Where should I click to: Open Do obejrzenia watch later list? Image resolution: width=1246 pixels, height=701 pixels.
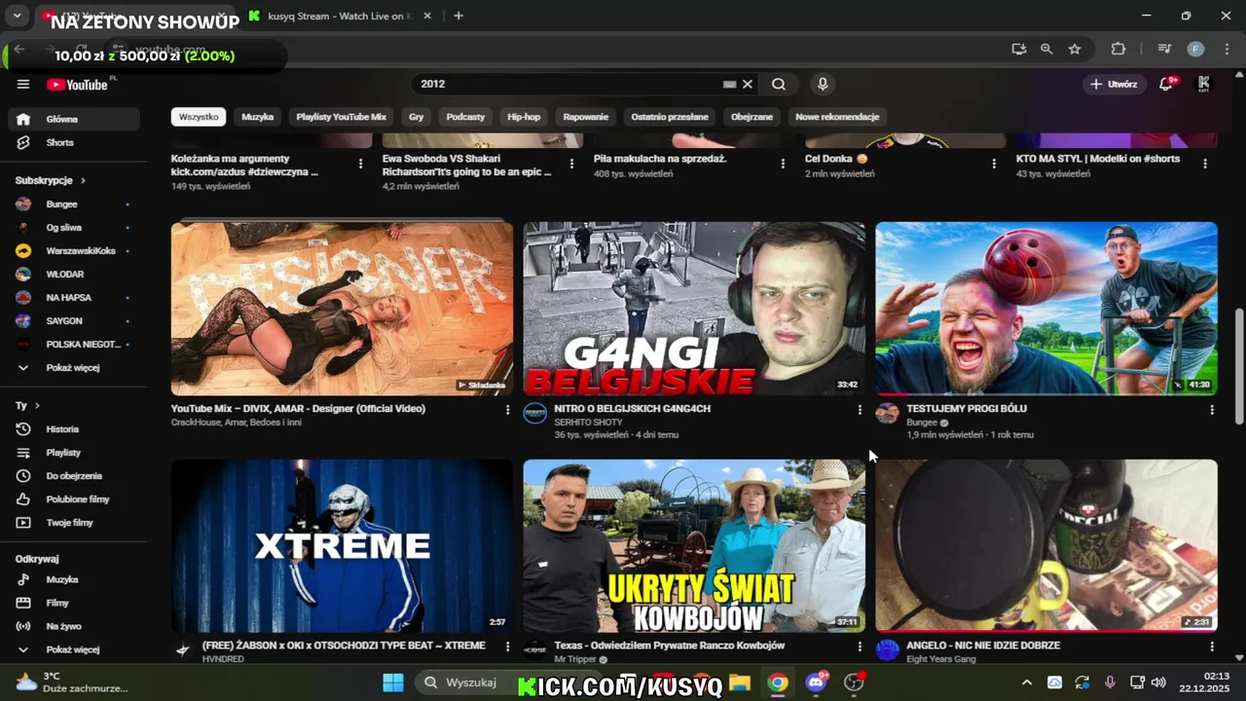(74, 476)
